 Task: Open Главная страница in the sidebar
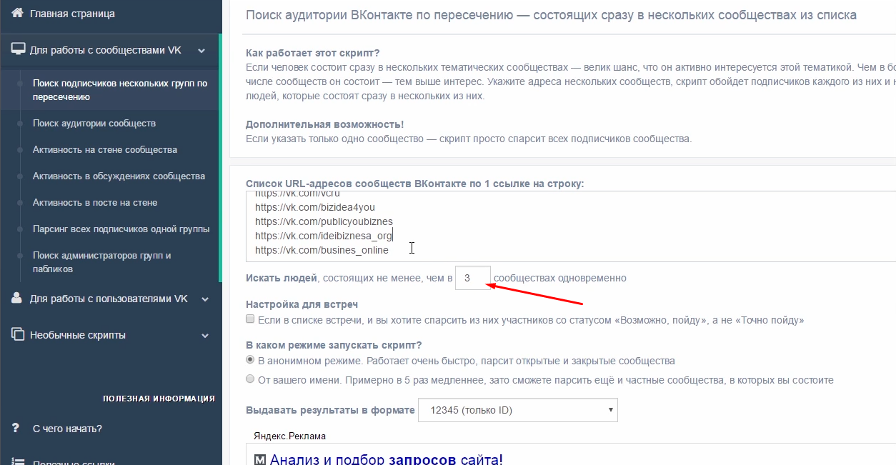tap(72, 13)
